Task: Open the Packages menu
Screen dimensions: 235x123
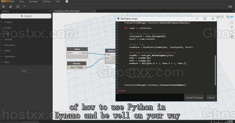Action: 33,2
